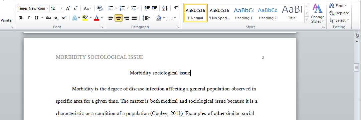
Task: Expand borders dropdown arrow
Action: (175, 18)
